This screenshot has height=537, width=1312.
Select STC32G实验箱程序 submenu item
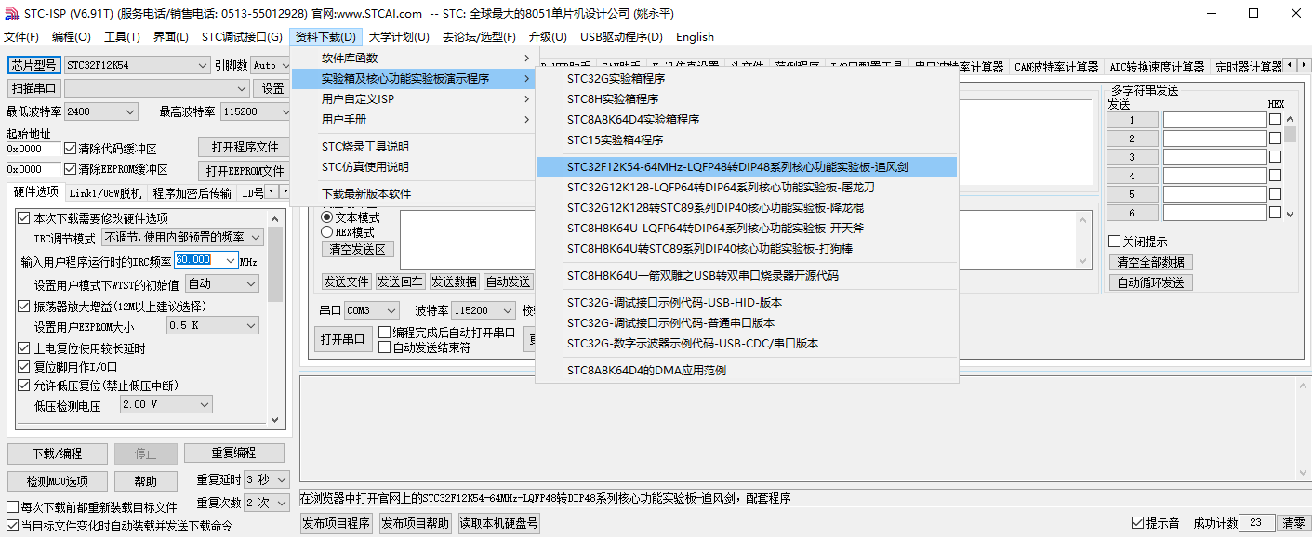coord(747,79)
